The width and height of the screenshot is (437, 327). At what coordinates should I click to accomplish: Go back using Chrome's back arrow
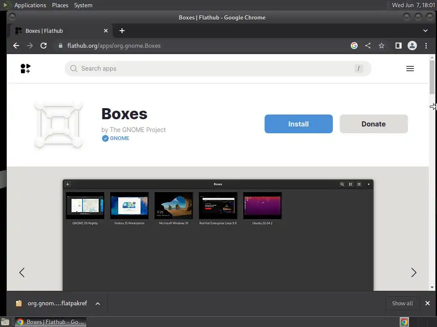tap(16, 46)
